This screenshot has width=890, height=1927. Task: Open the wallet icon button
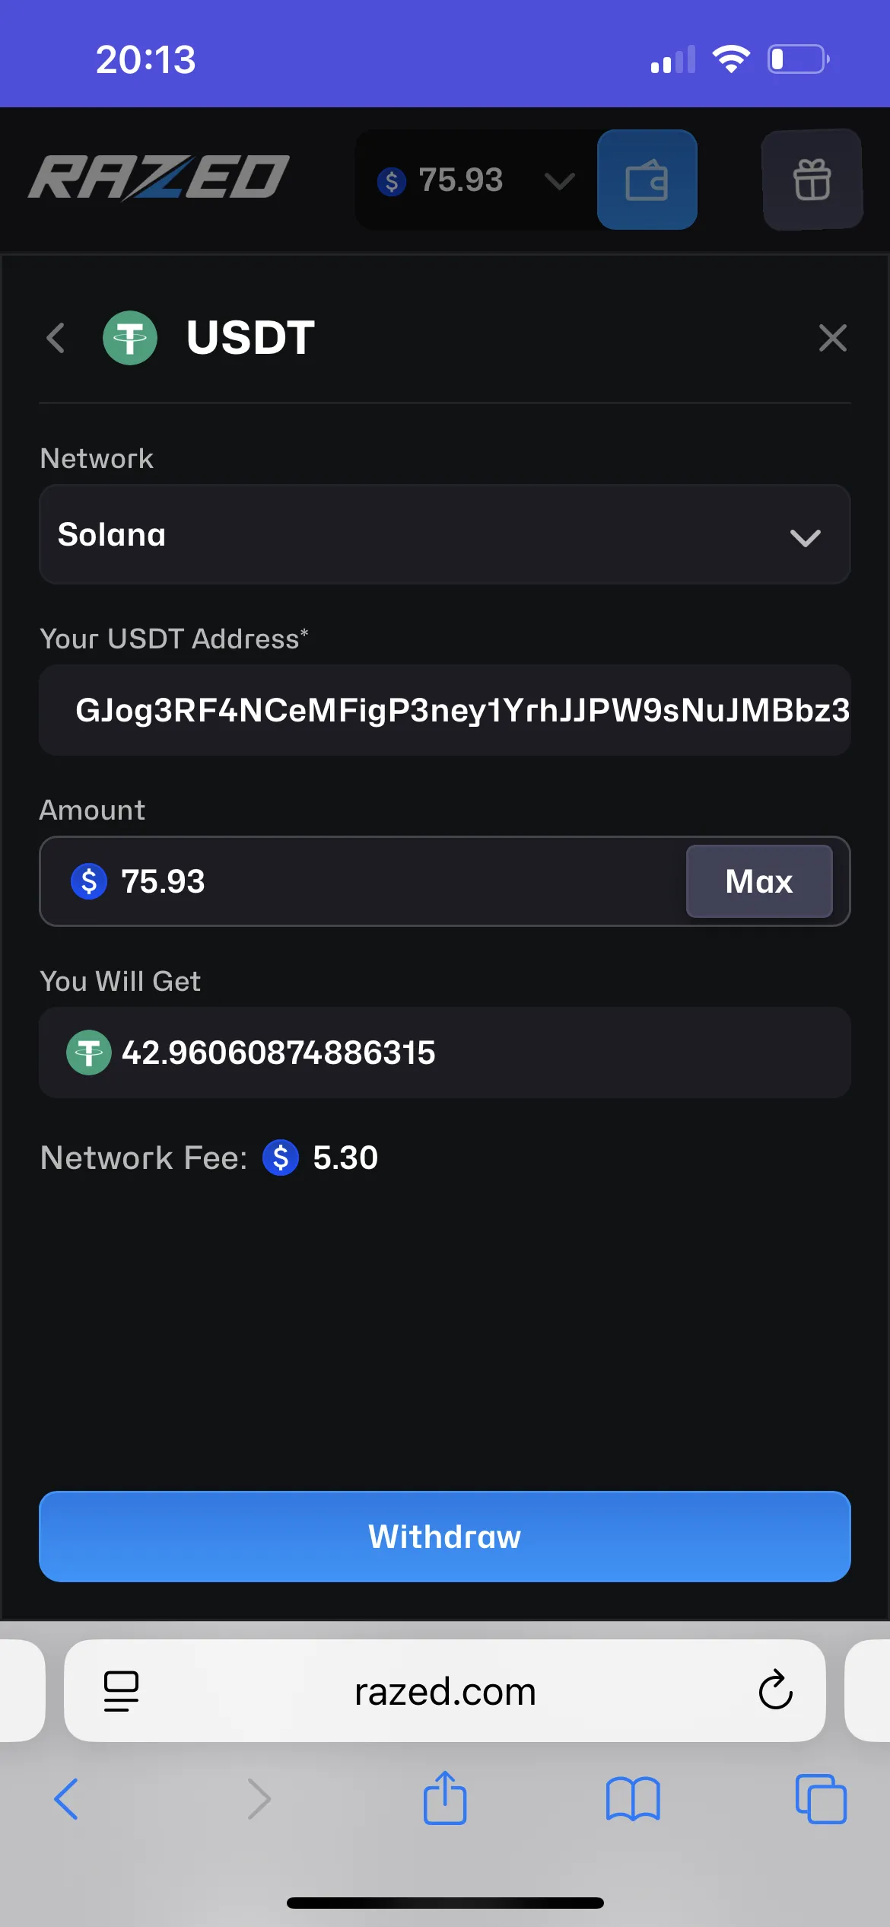(647, 180)
